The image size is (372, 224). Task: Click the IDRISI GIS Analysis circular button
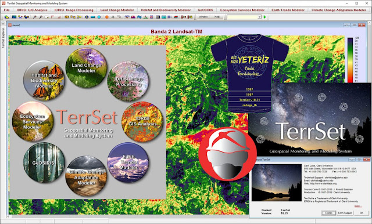point(142,122)
